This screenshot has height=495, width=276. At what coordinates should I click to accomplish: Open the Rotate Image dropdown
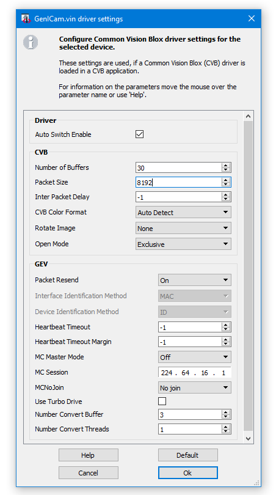tap(184, 228)
